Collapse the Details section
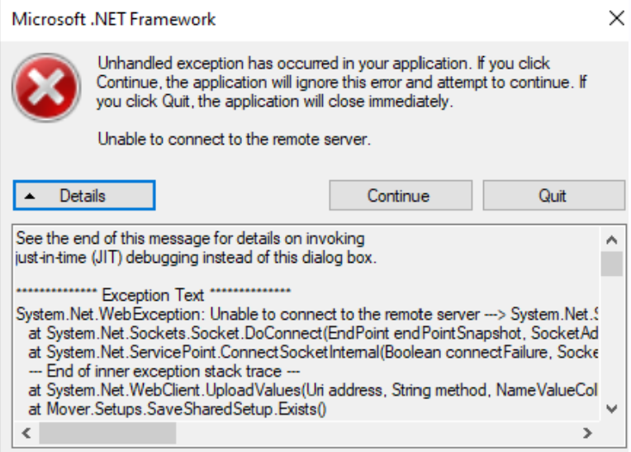 pyautogui.click(x=84, y=196)
